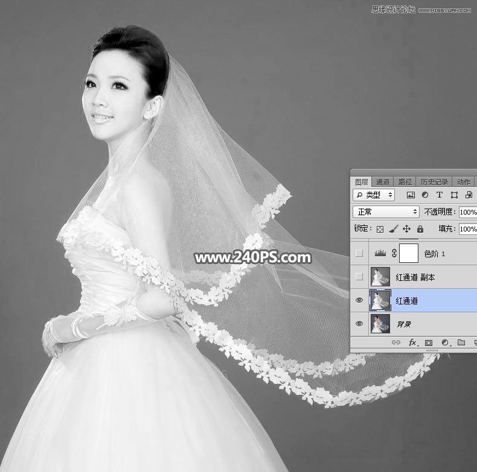Screen dimensions: 477x472
Task: Click the 填充 label
Action: pos(447,228)
